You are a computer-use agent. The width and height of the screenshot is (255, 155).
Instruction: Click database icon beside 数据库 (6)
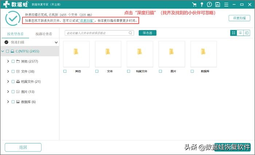[x=18, y=102]
